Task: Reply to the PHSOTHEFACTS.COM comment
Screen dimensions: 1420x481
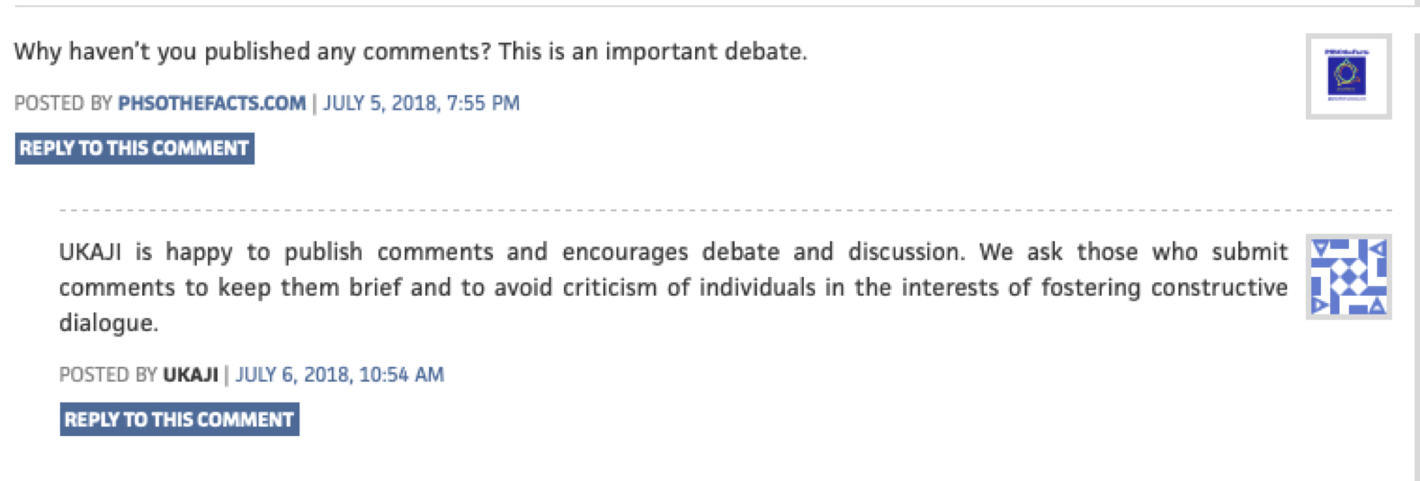Action: (134, 148)
